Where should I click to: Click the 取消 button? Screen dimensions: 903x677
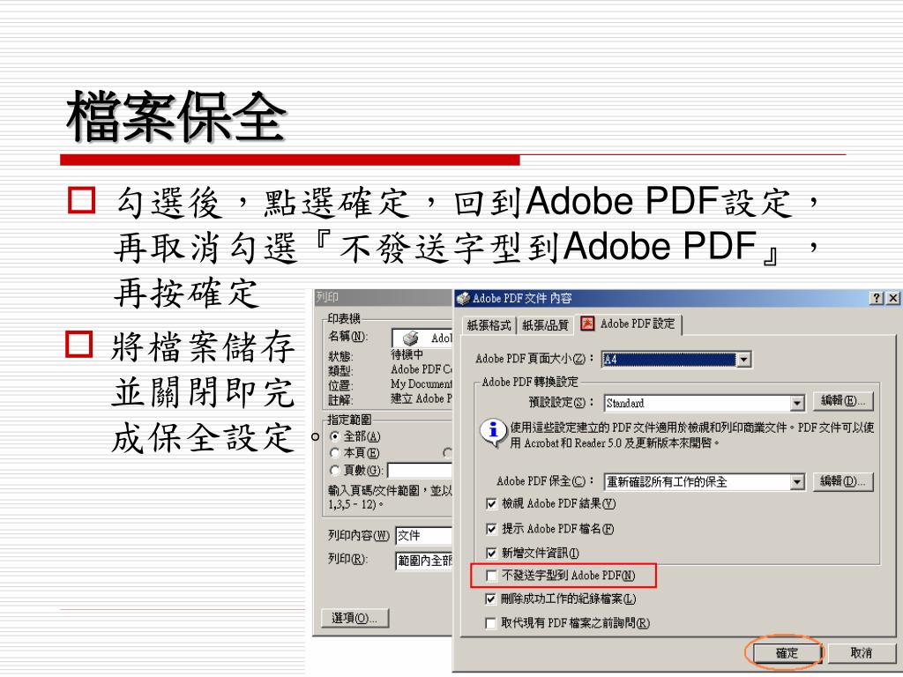click(862, 653)
